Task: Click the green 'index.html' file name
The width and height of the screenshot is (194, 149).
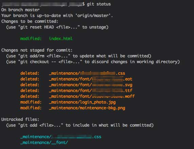Action: click(x=60, y=39)
